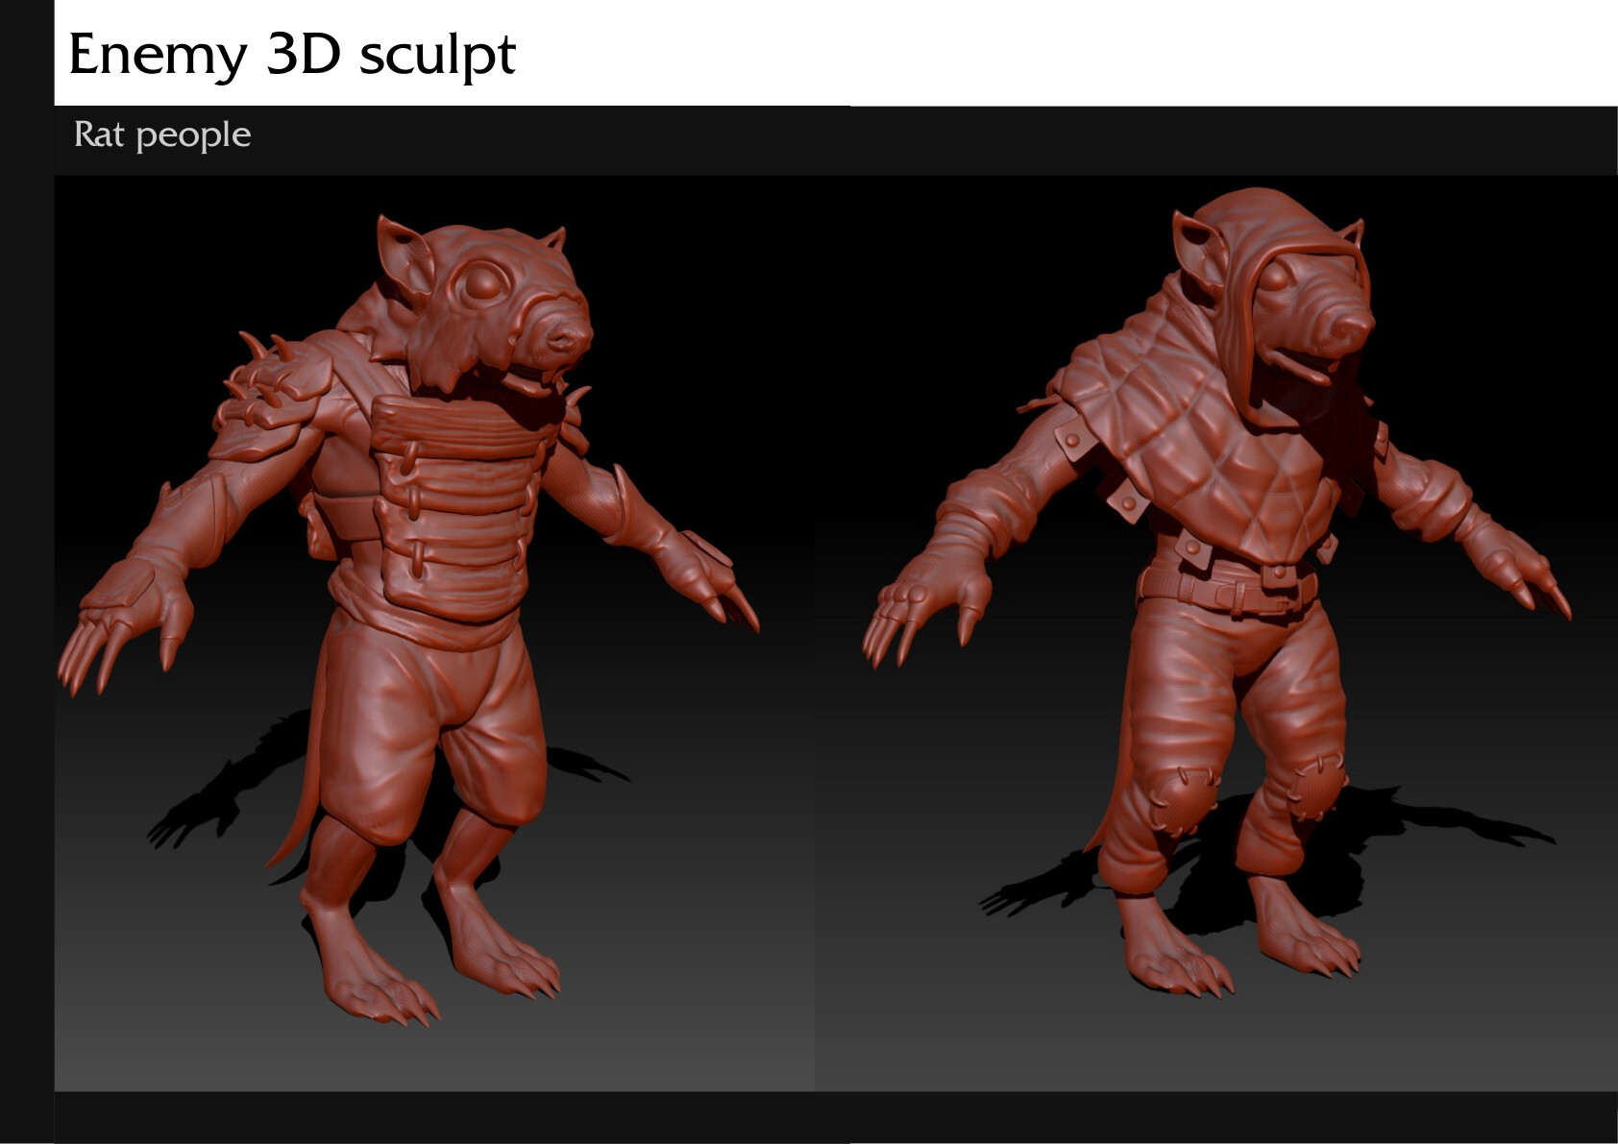Image resolution: width=1618 pixels, height=1144 pixels.
Task: Select the left rat render image
Action: tap(434, 633)
